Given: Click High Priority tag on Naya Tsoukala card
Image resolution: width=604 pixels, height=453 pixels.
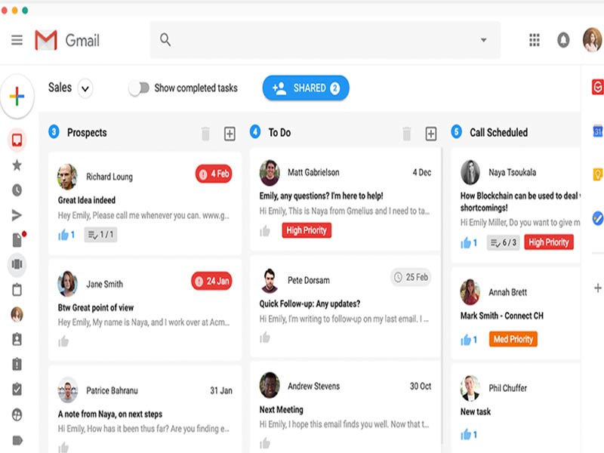Looking at the screenshot, I should [x=549, y=242].
